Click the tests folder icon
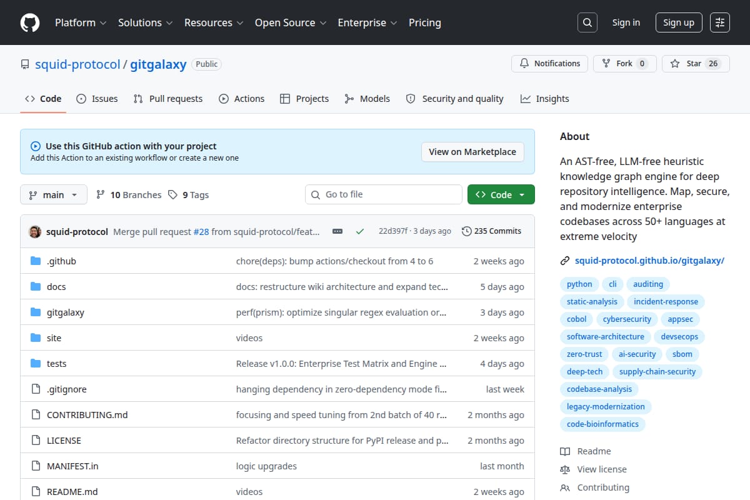This screenshot has width=750, height=500. click(x=36, y=364)
